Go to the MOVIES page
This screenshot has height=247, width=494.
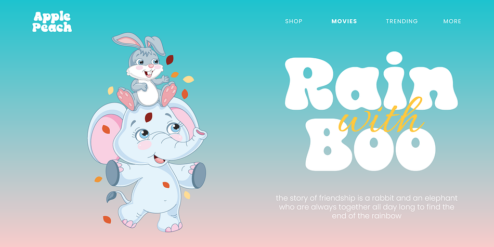[344, 21]
